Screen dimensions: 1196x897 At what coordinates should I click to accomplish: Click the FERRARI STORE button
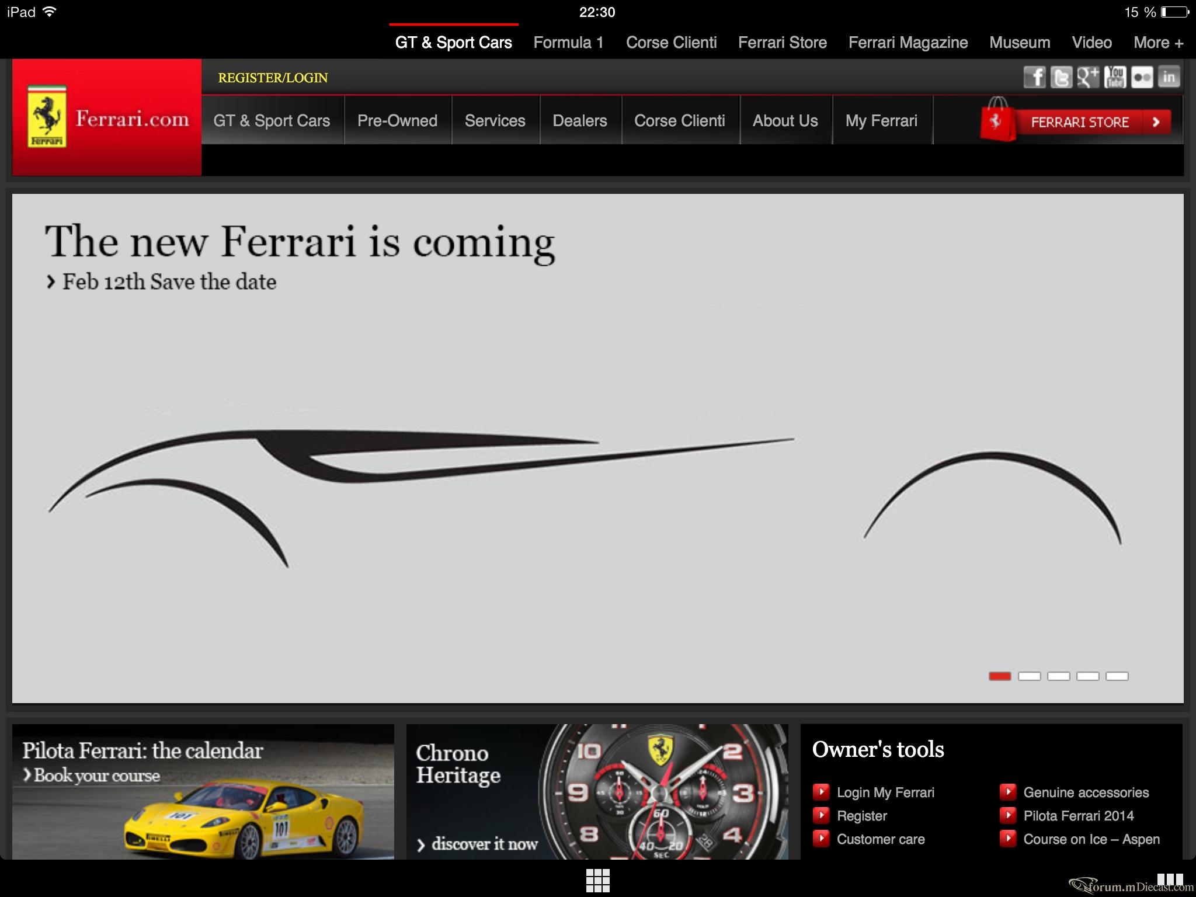pos(1092,122)
